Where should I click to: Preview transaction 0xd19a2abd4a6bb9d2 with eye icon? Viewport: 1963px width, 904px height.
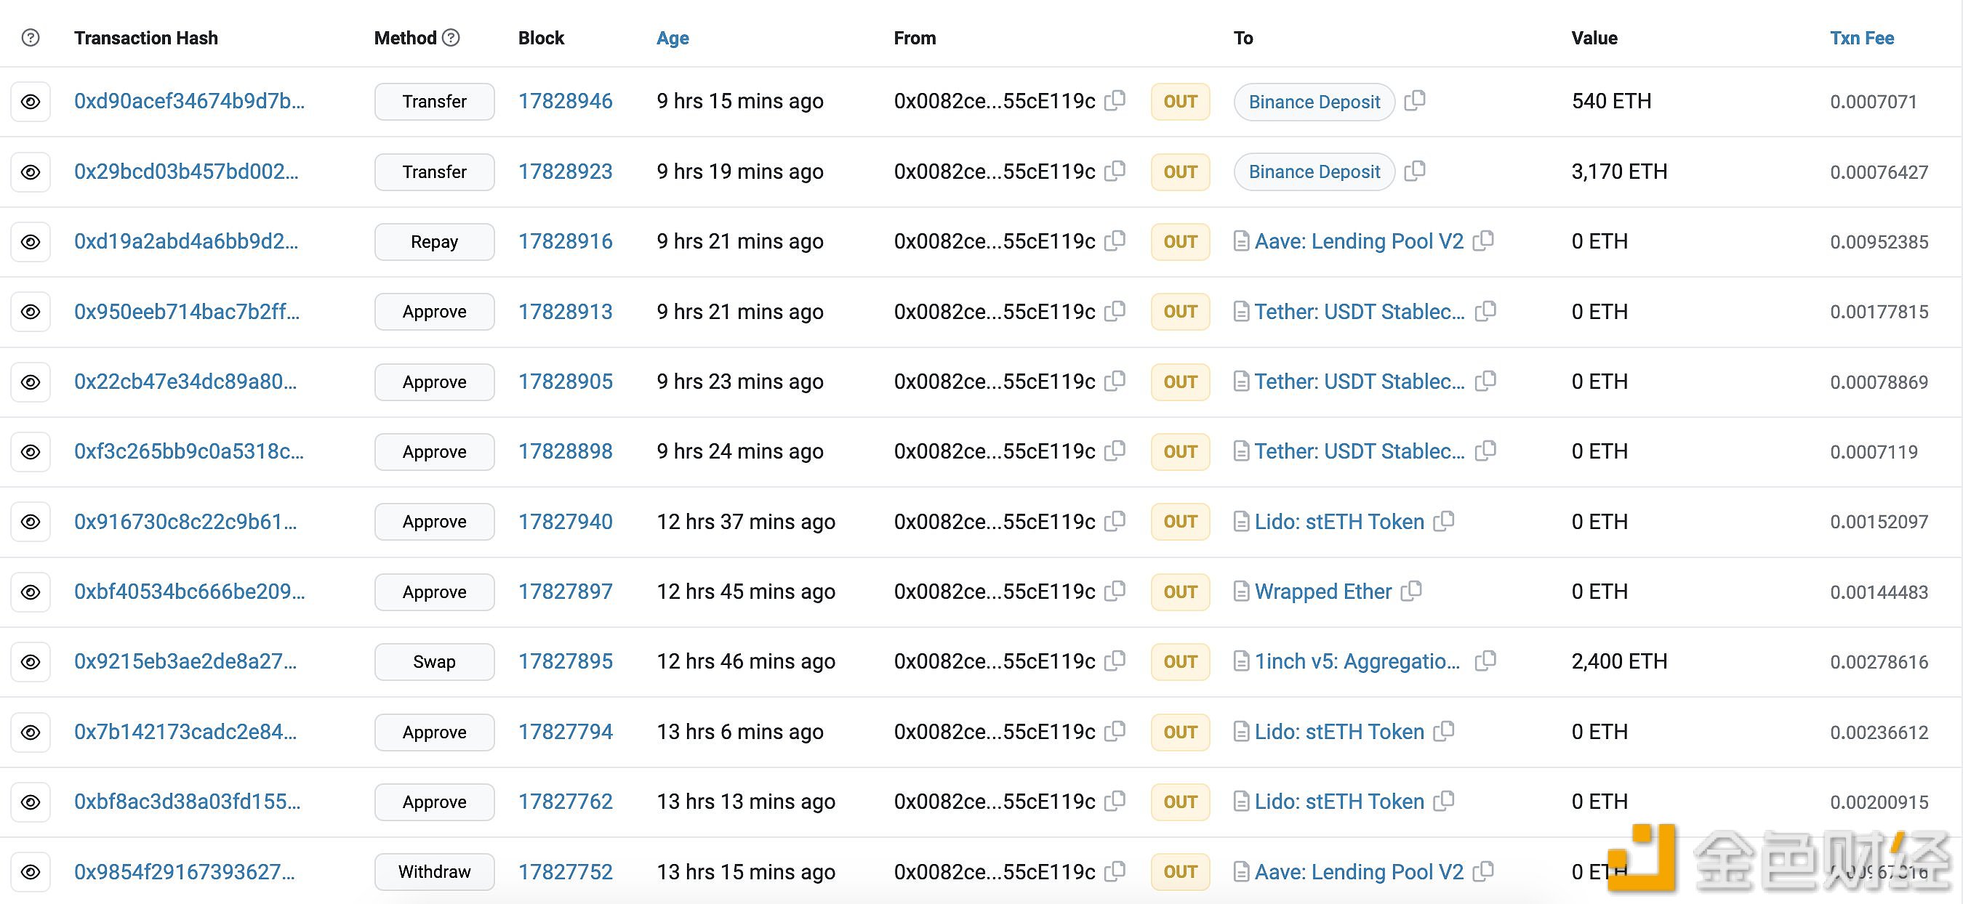pos(31,241)
